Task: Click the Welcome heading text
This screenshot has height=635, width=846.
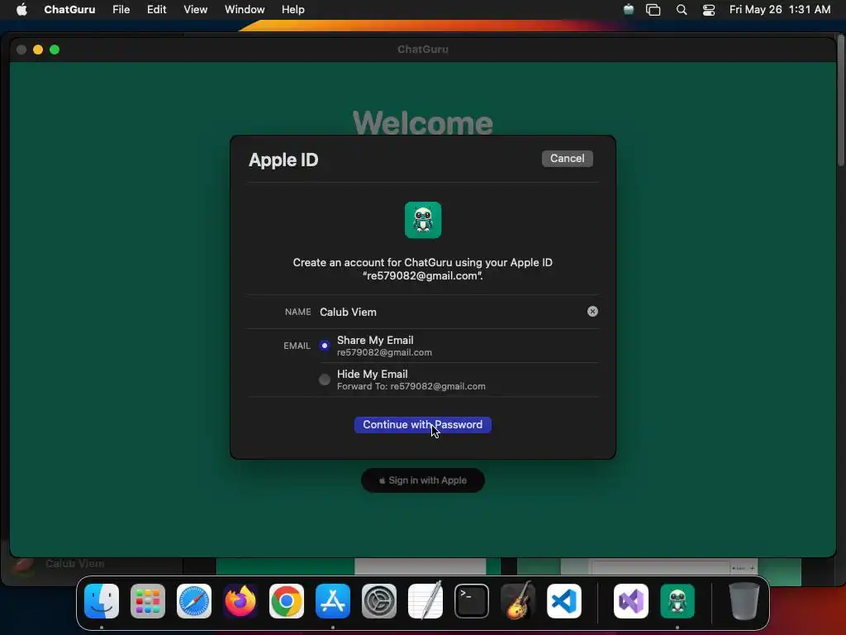Action: tap(422, 123)
